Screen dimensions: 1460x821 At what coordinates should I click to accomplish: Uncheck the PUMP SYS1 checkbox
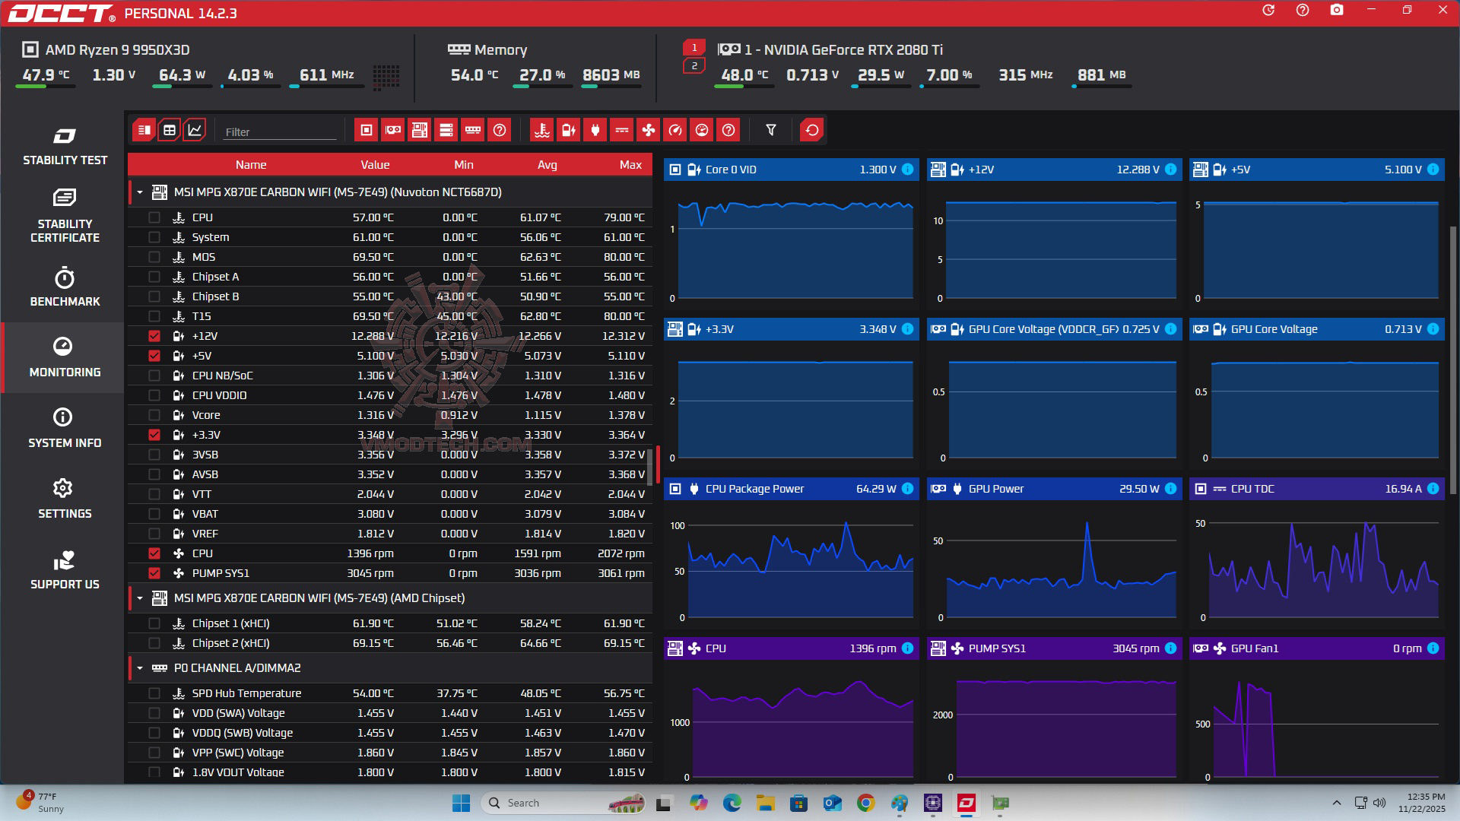(154, 573)
